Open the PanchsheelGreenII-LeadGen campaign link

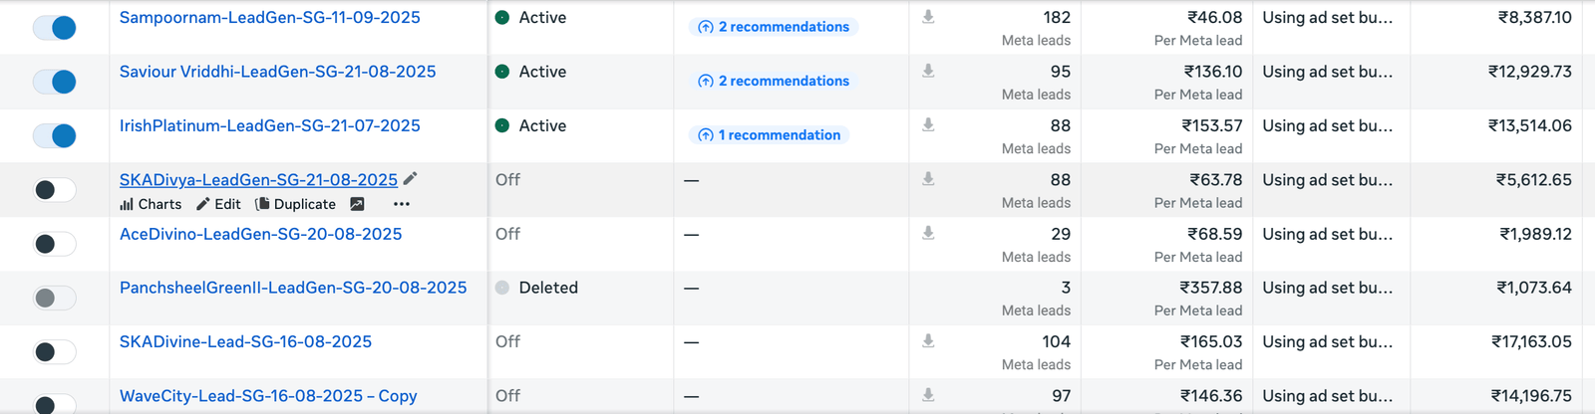pos(293,288)
